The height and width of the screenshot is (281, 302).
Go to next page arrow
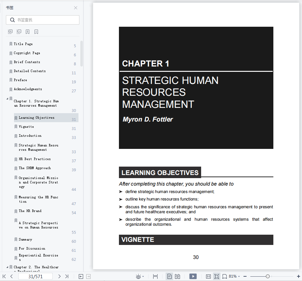click(x=59, y=276)
